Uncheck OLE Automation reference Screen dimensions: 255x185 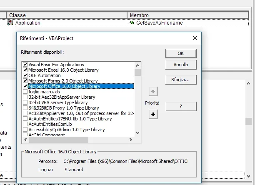[x=25, y=75]
